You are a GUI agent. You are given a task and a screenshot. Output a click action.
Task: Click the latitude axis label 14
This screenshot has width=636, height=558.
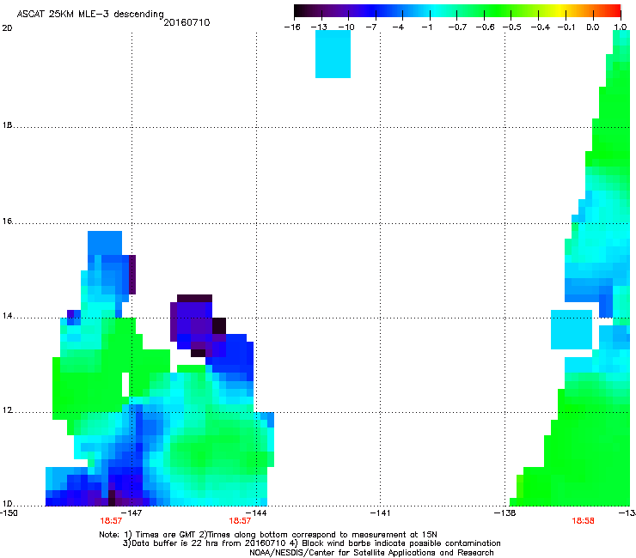pos(7,316)
